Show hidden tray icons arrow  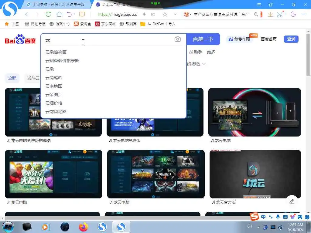[x=258, y=227]
